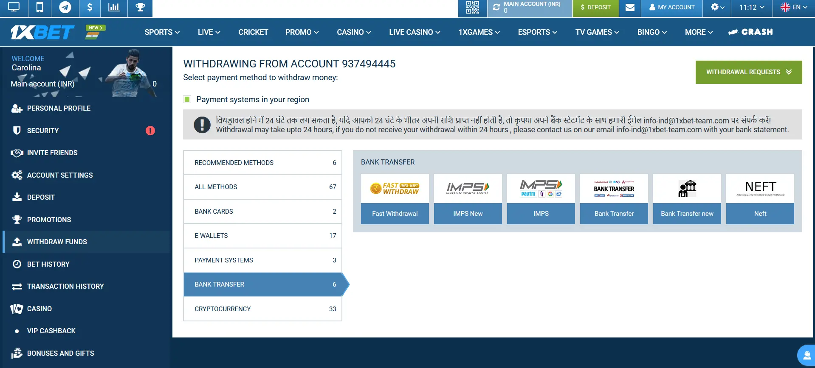Viewport: 815px width, 368px height.
Task: Expand the Live Casino menu
Action: [x=415, y=32]
